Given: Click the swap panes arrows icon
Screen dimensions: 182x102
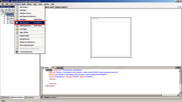Looking at the screenshot, I should (53, 68).
